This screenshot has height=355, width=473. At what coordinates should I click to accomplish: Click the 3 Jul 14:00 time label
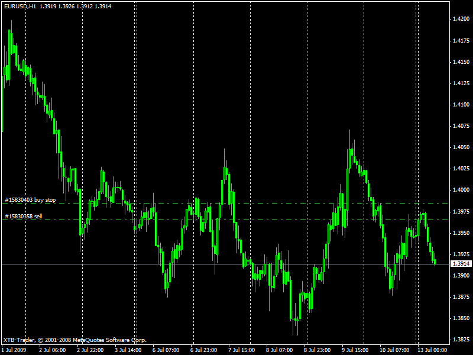pyautogui.click(x=128, y=350)
